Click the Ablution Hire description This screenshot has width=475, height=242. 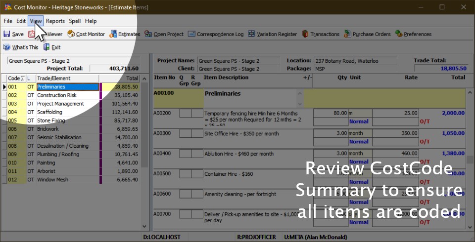click(x=239, y=154)
